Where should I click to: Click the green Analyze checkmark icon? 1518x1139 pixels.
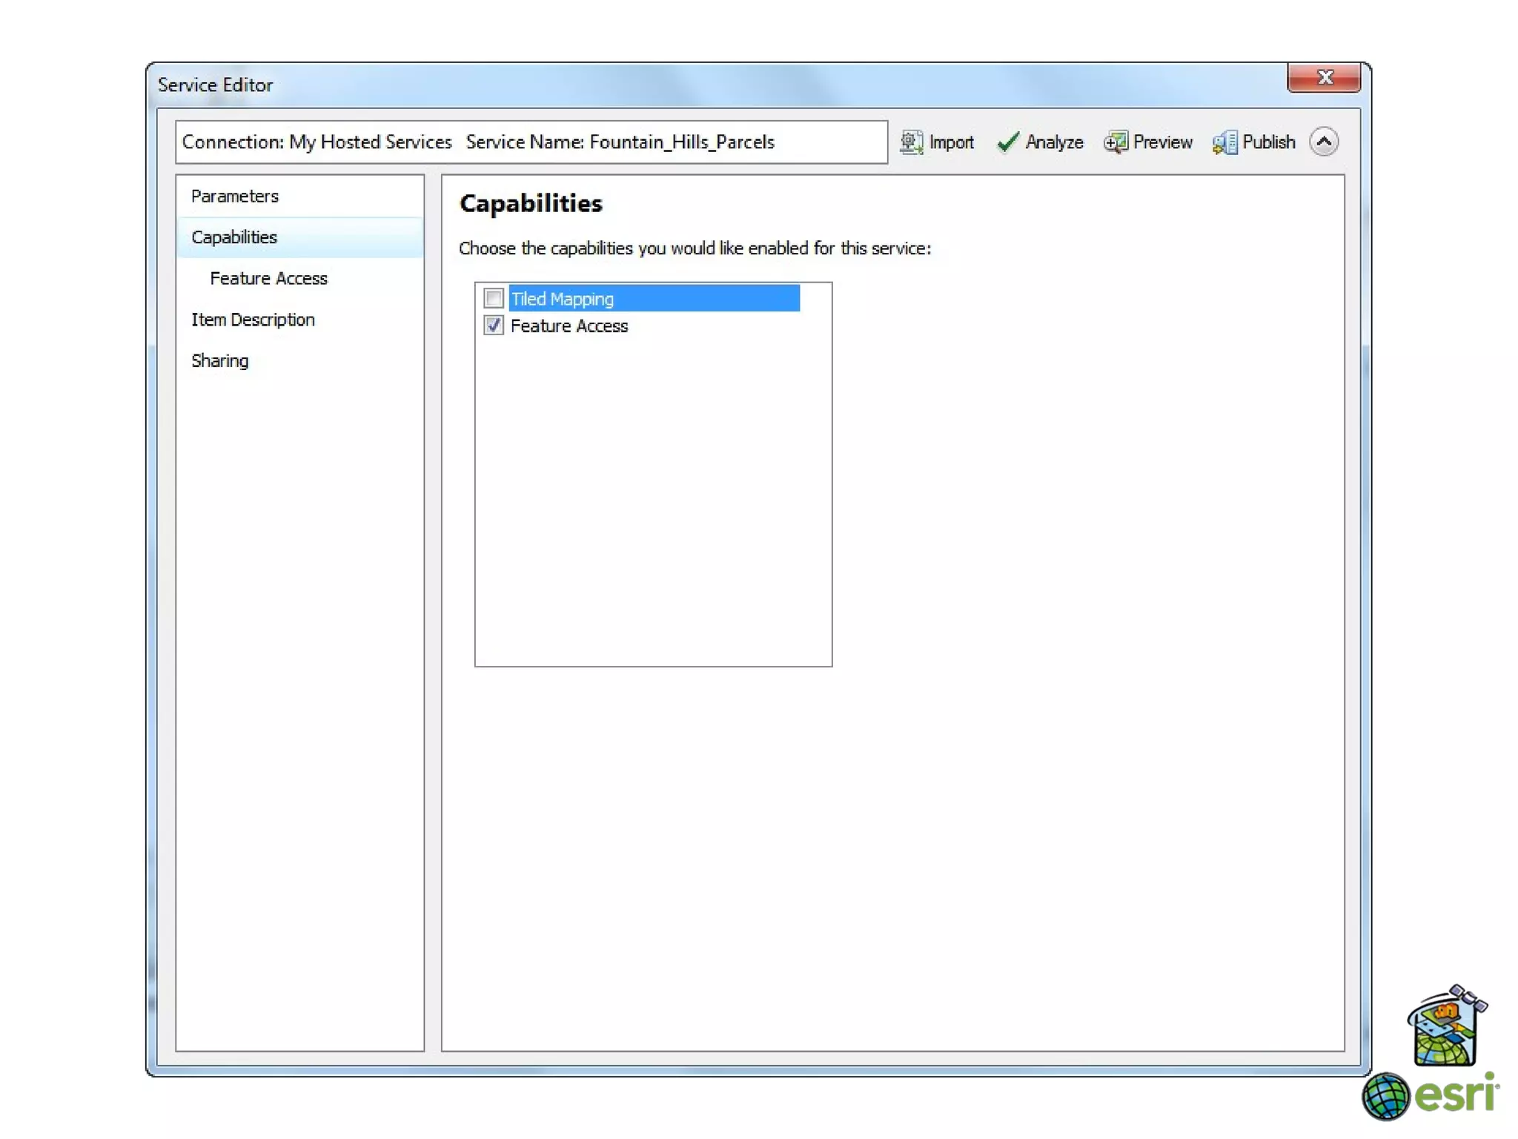point(1007,142)
